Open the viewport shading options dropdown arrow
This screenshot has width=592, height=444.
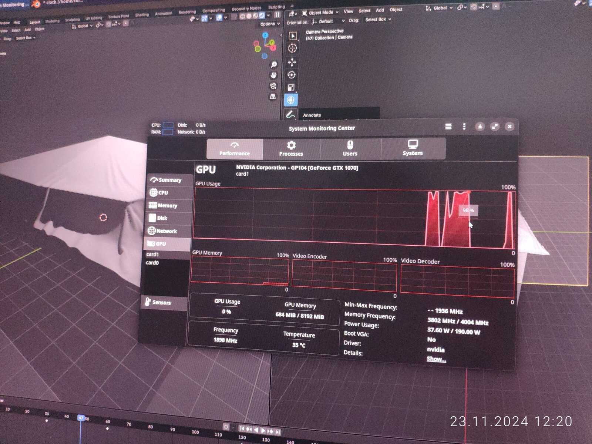(269, 15)
